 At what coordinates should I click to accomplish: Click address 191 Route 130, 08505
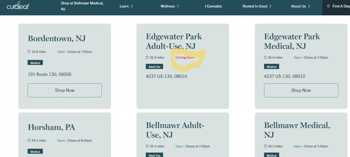pos(50,74)
